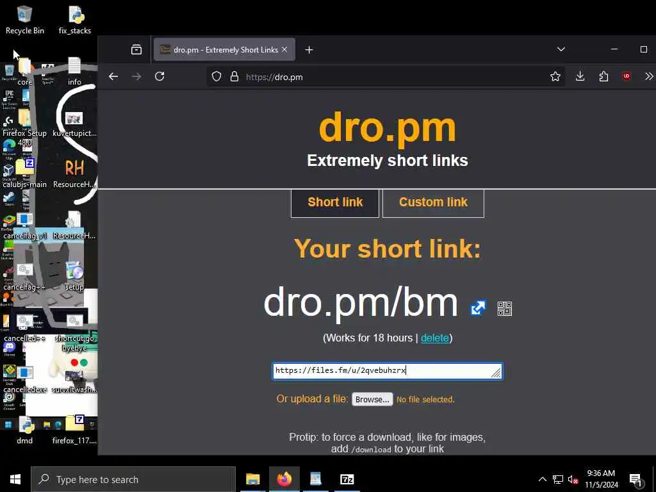
Task: Click the No file selected text
Action: coord(425,400)
